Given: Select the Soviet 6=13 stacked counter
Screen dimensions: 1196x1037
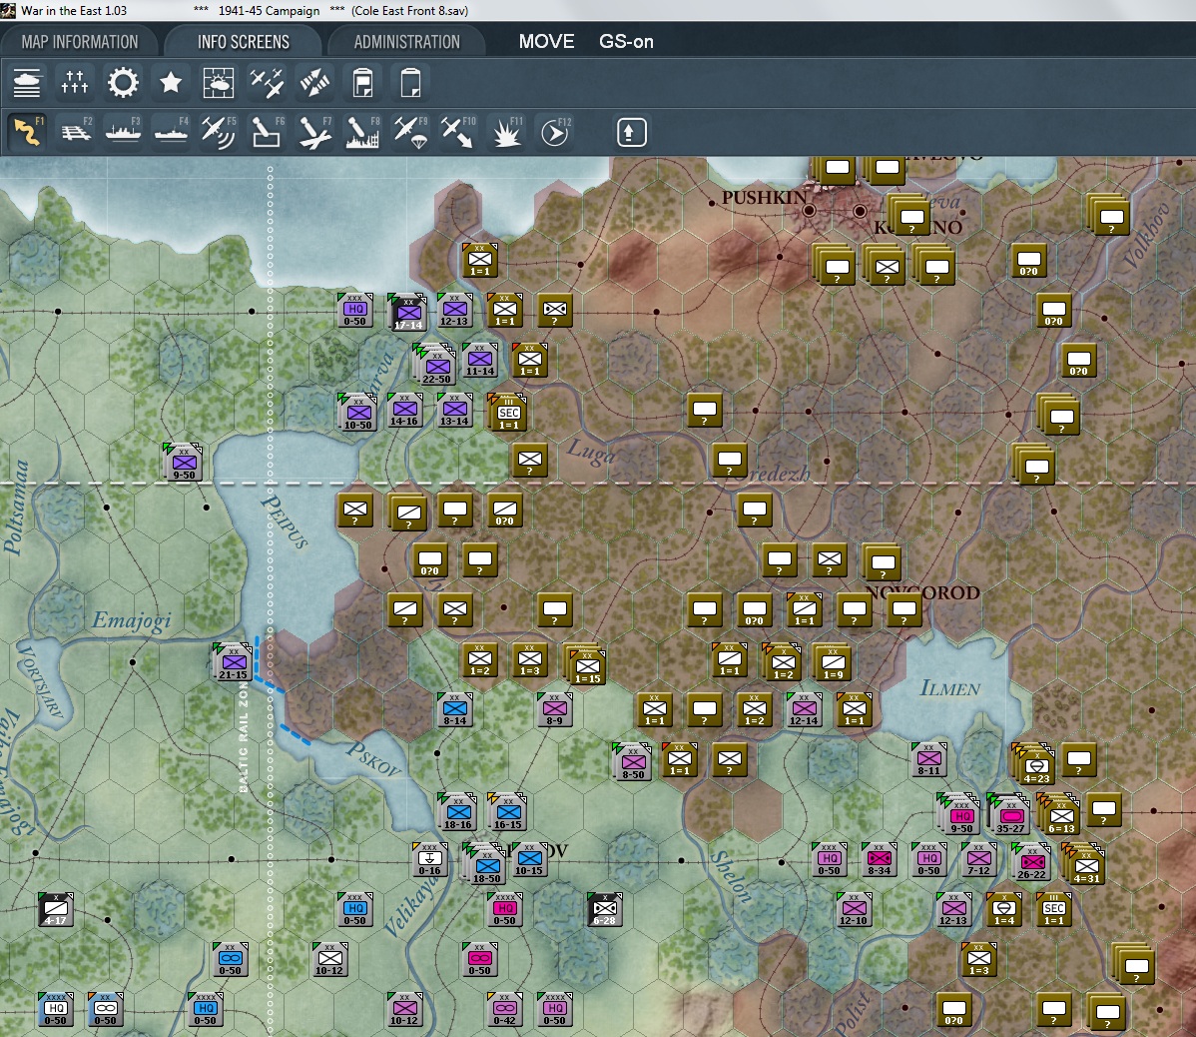Looking at the screenshot, I should click(x=1058, y=814).
